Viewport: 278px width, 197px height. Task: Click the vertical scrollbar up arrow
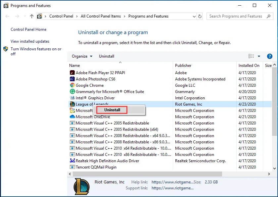coord(274,65)
